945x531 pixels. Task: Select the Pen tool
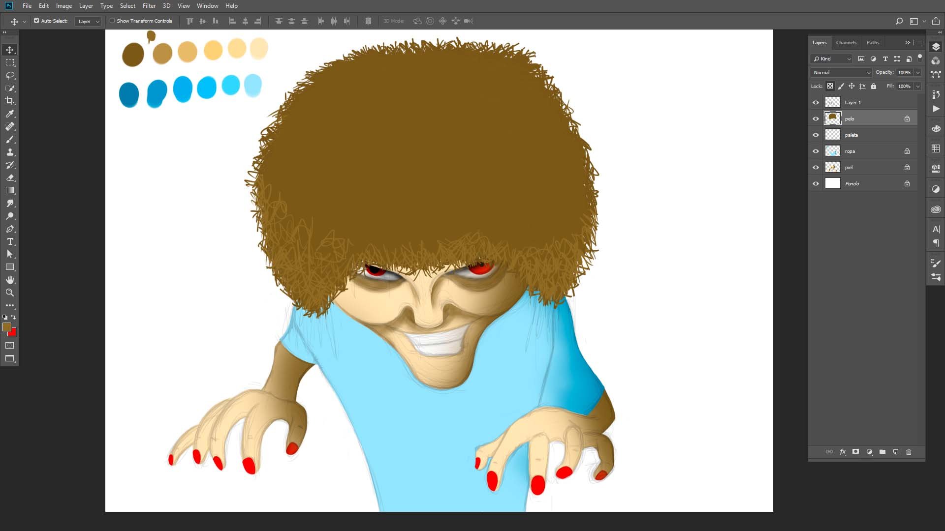click(10, 229)
